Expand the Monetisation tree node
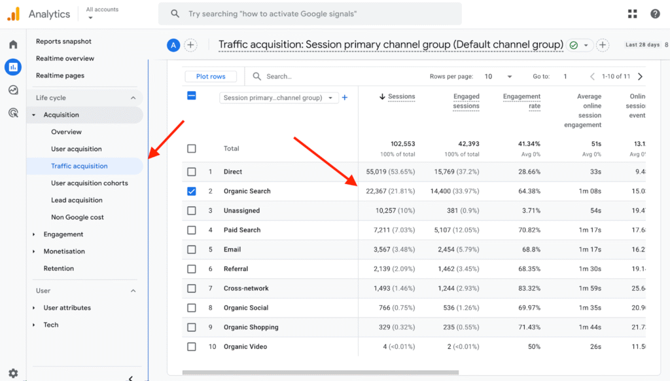This screenshot has height=381, width=670. coord(34,251)
